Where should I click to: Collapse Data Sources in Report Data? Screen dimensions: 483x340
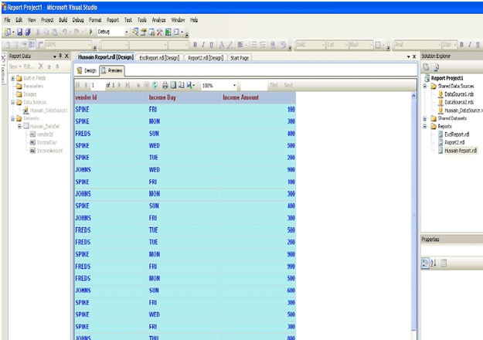coord(12,102)
